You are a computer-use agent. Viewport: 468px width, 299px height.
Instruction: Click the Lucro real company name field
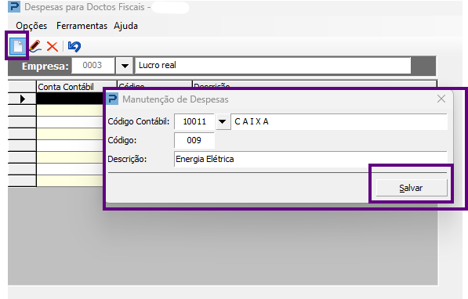click(x=273, y=65)
